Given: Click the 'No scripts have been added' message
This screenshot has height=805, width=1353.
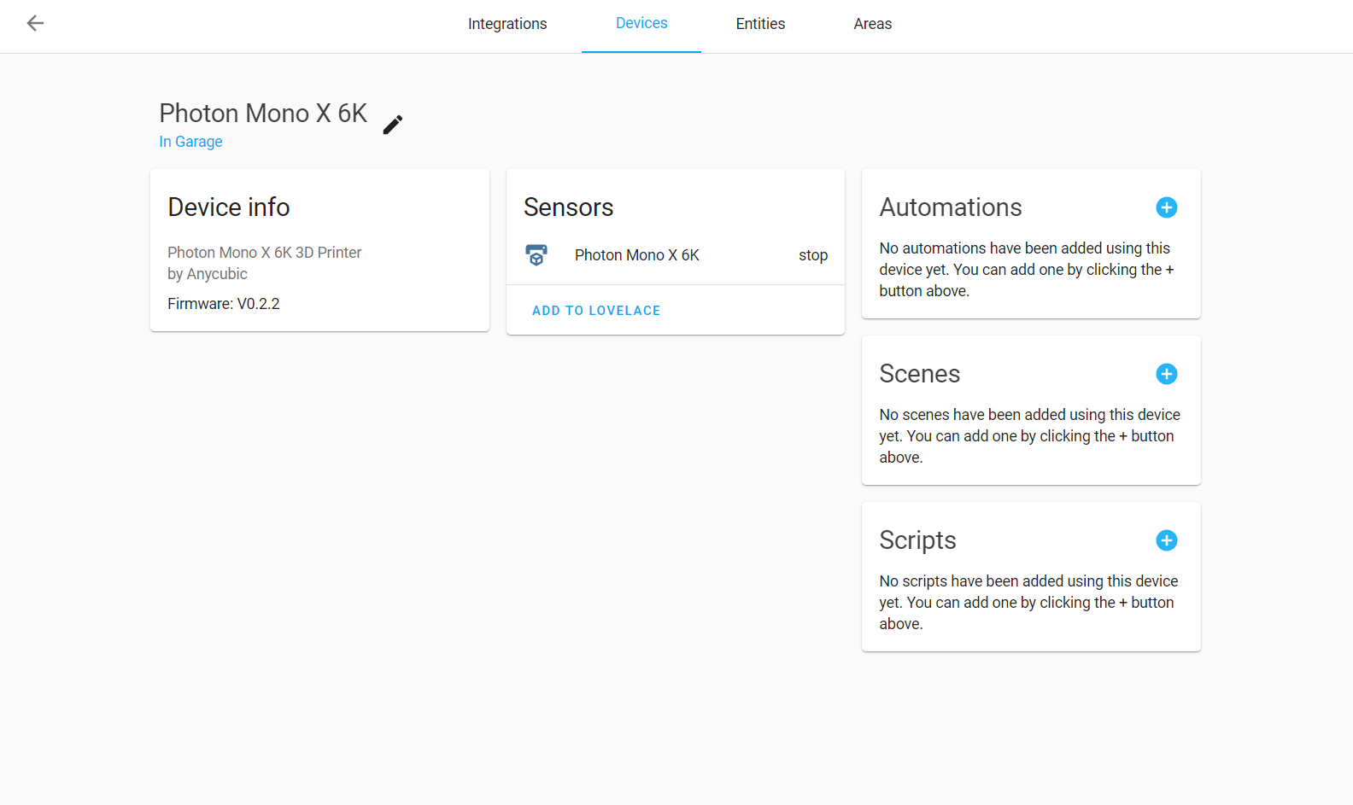Looking at the screenshot, I should [x=1028, y=603].
